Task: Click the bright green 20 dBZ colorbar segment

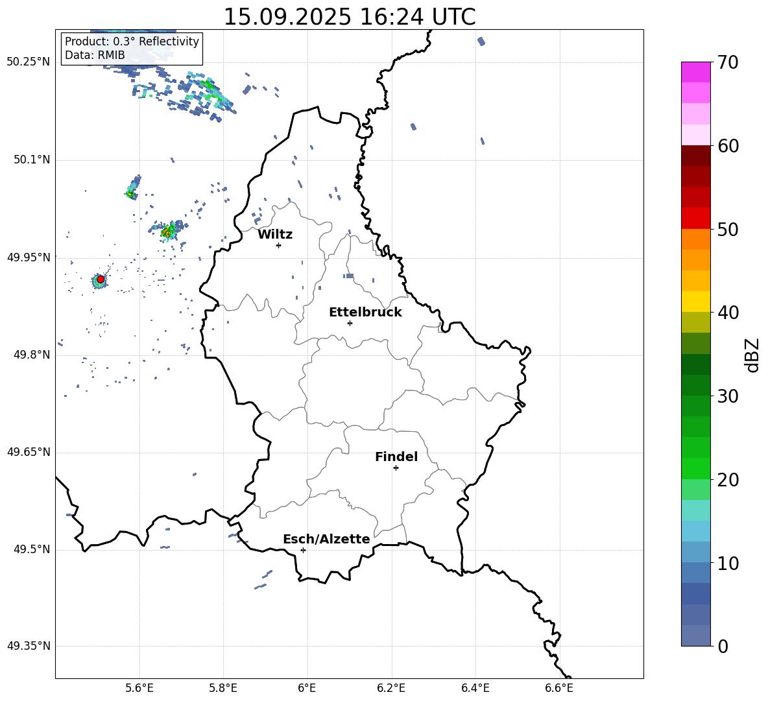Action: pyautogui.click(x=695, y=468)
